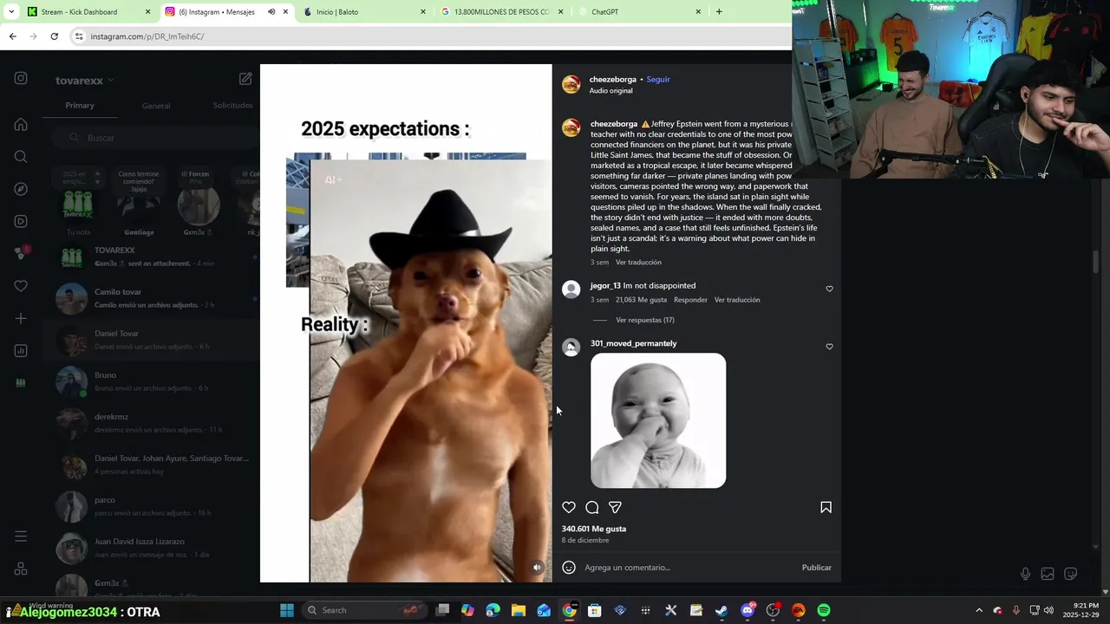Save the post with the bookmark icon
This screenshot has width=1110, height=624.
(x=826, y=507)
